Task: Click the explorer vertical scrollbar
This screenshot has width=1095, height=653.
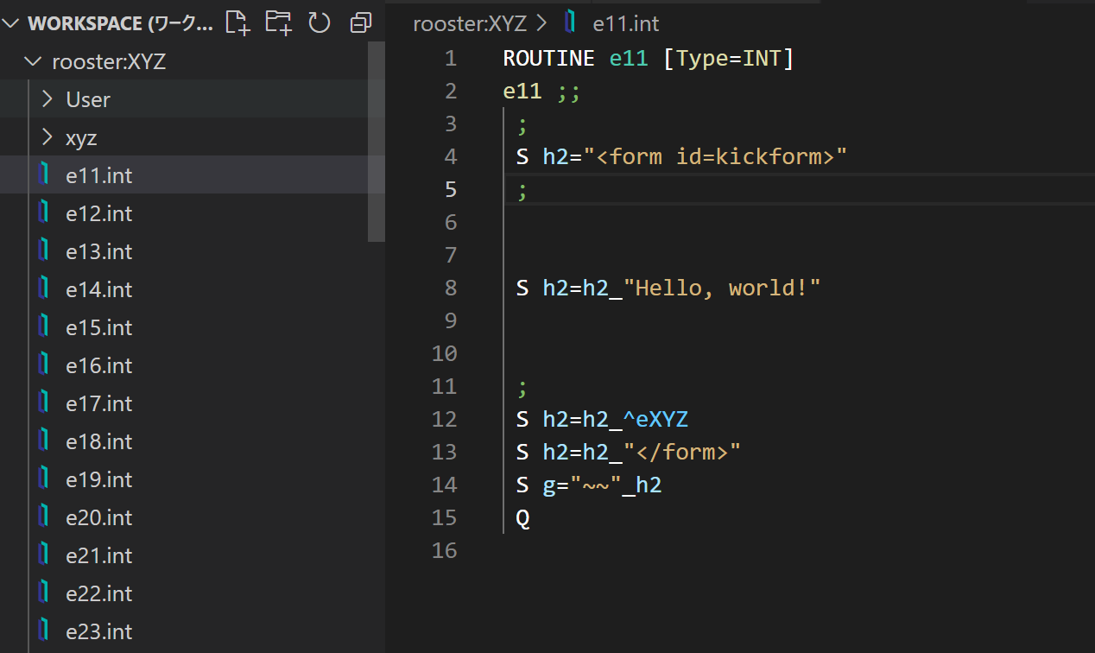Action: coord(377,143)
